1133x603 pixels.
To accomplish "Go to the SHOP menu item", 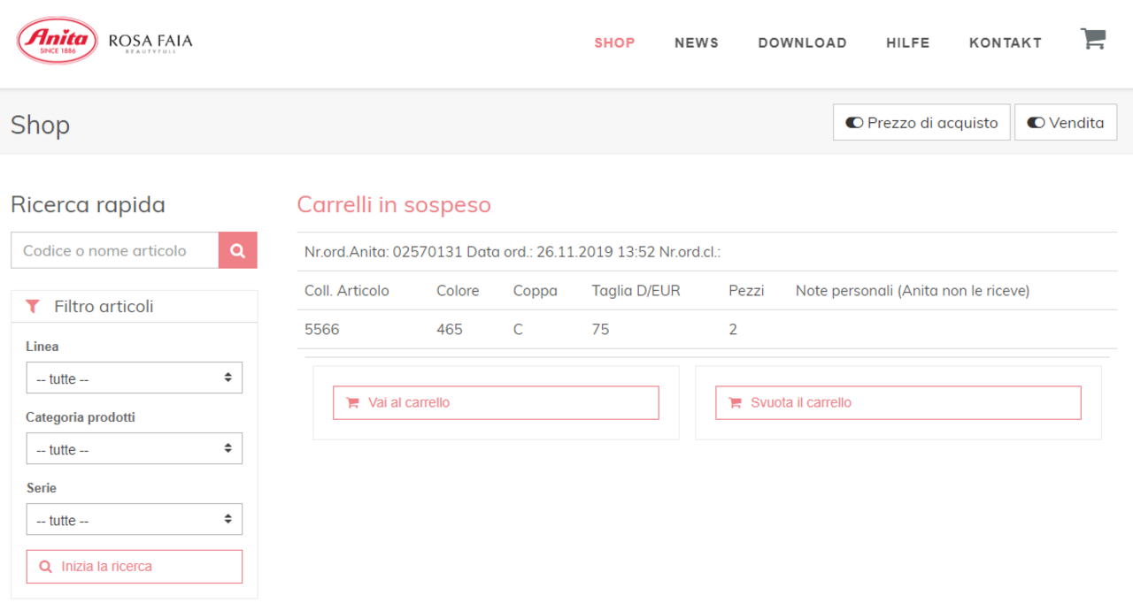I will click(614, 42).
